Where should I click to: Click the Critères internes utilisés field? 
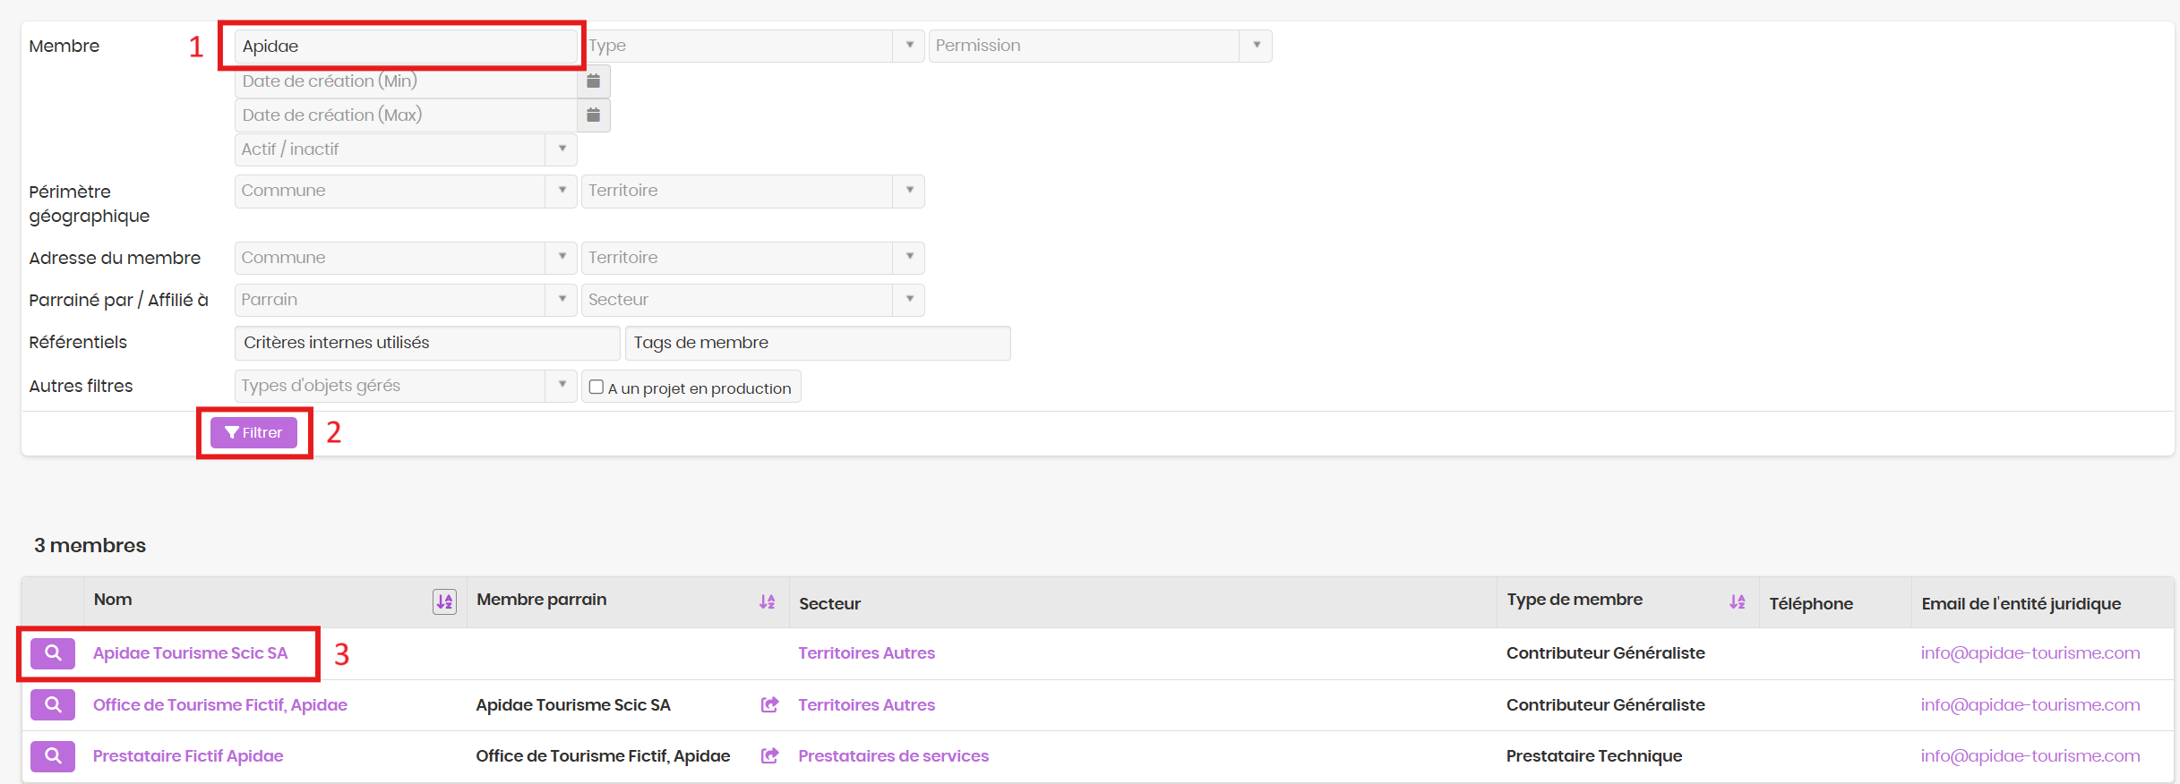[x=427, y=343]
